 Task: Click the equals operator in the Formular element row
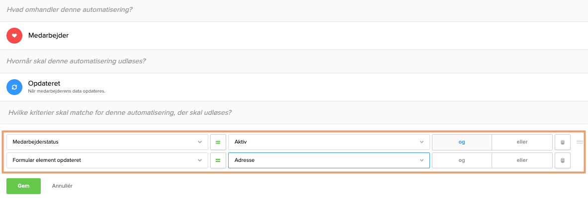[x=218, y=160]
